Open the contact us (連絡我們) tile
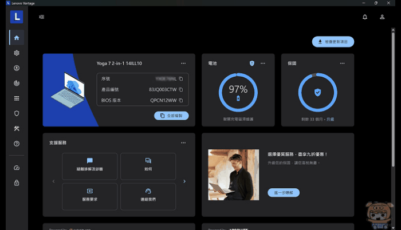The height and width of the screenshot is (230, 401). point(148,196)
